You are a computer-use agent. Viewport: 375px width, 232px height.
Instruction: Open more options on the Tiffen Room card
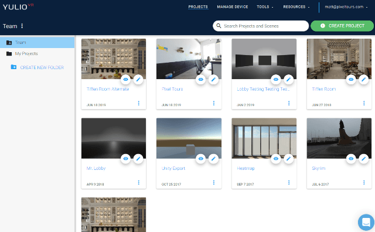point(364,103)
